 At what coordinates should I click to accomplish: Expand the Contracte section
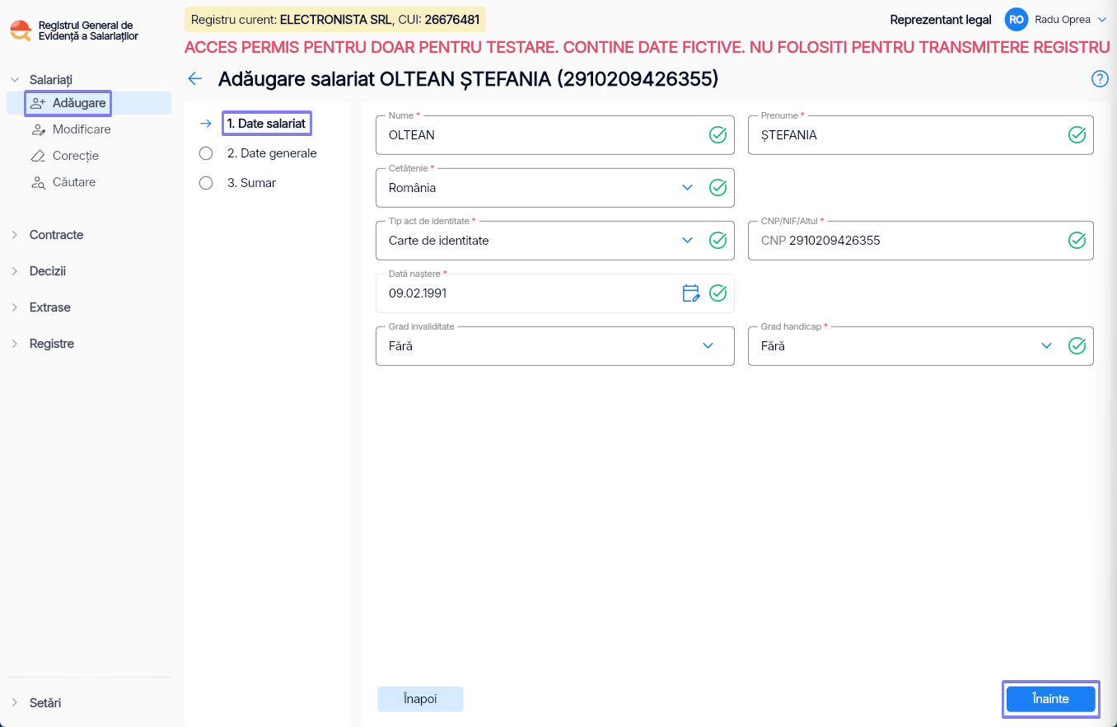click(15, 235)
